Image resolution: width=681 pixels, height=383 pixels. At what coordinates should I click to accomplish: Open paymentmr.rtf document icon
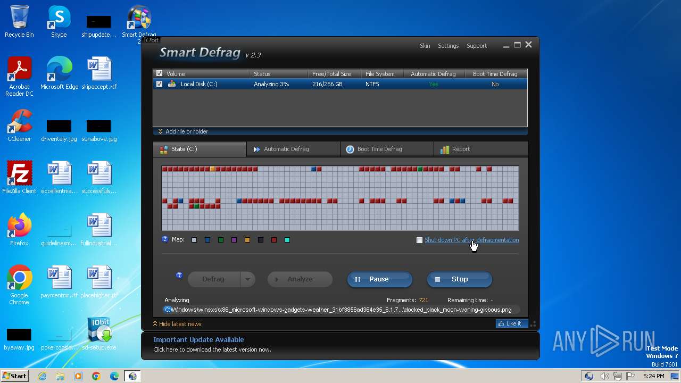pyautogui.click(x=59, y=282)
